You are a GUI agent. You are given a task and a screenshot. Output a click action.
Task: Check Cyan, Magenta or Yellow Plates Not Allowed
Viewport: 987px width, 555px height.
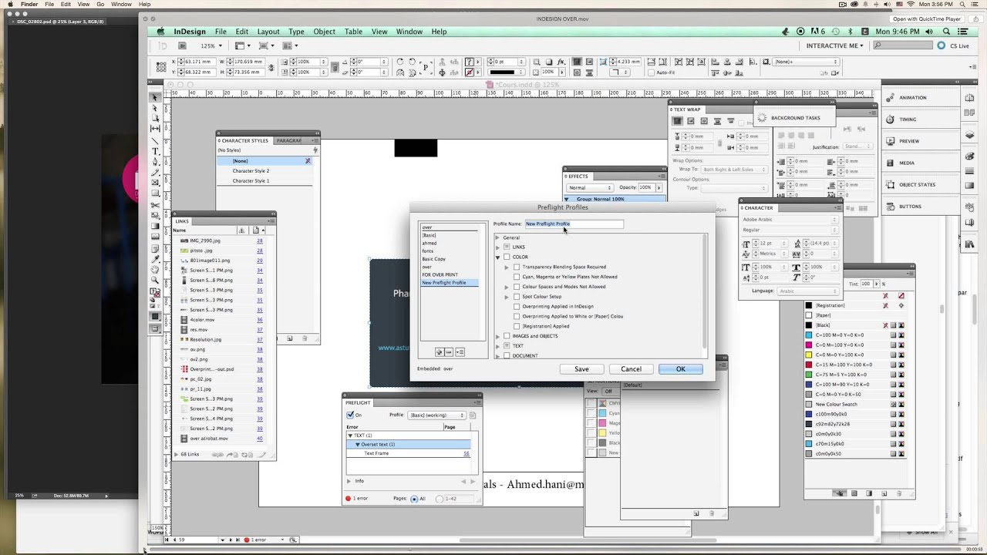coord(517,277)
